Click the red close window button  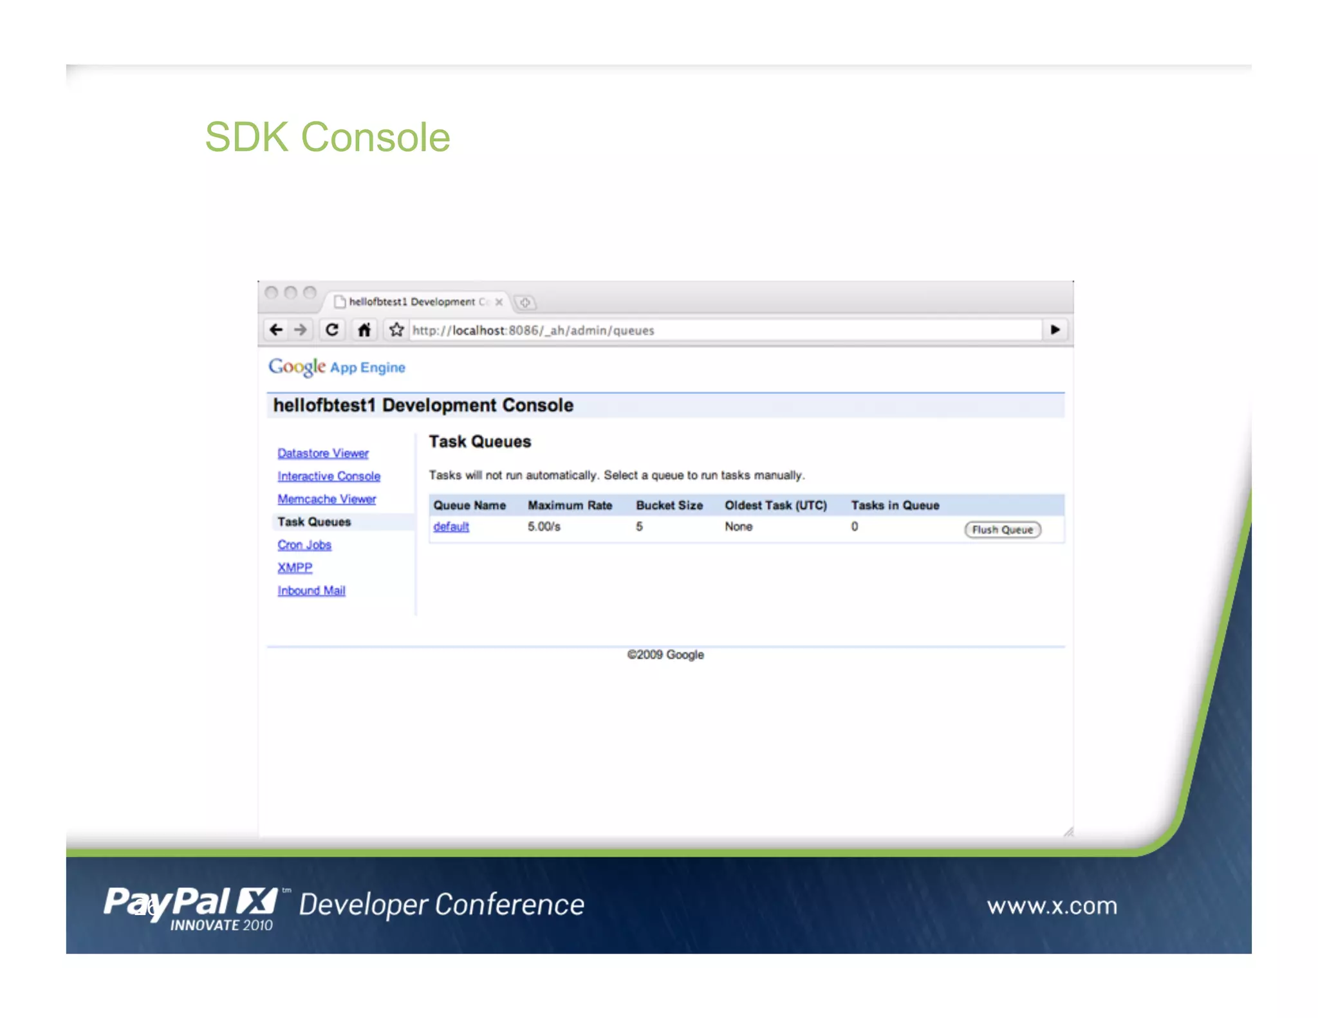coord(272,293)
